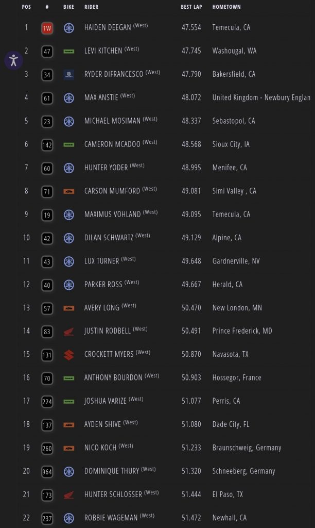Open Dominique Thury's rider name link
Viewport: 315px width, 528px height.
[x=112, y=471]
